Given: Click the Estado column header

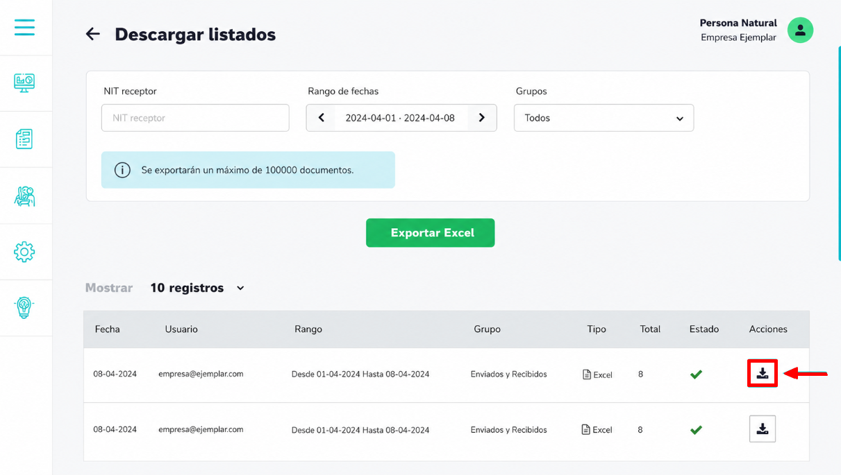Looking at the screenshot, I should pyautogui.click(x=704, y=329).
